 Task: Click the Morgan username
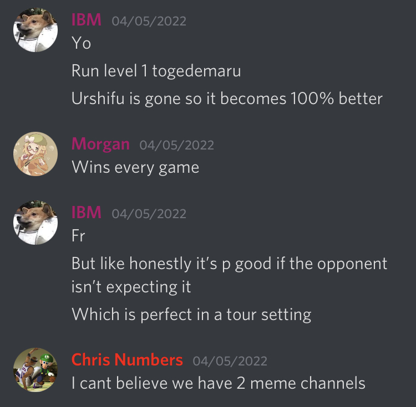100,144
